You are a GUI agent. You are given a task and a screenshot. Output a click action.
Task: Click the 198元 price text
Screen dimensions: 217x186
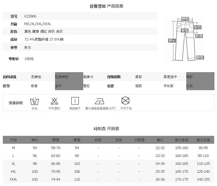point(29,59)
